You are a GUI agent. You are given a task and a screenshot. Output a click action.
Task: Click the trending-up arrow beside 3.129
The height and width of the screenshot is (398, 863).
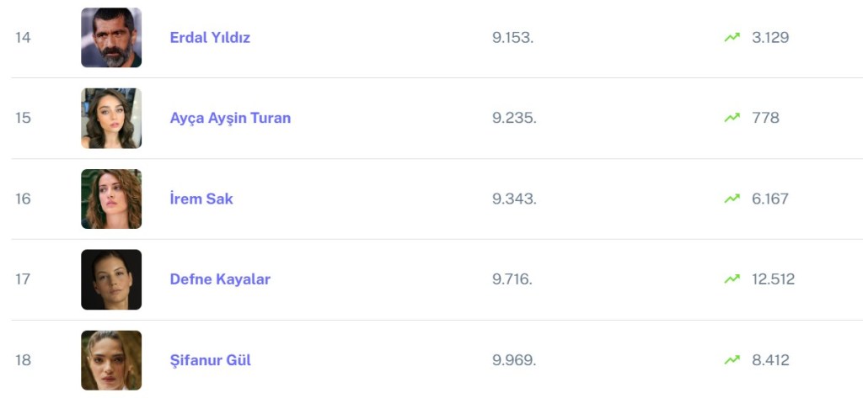click(x=732, y=37)
